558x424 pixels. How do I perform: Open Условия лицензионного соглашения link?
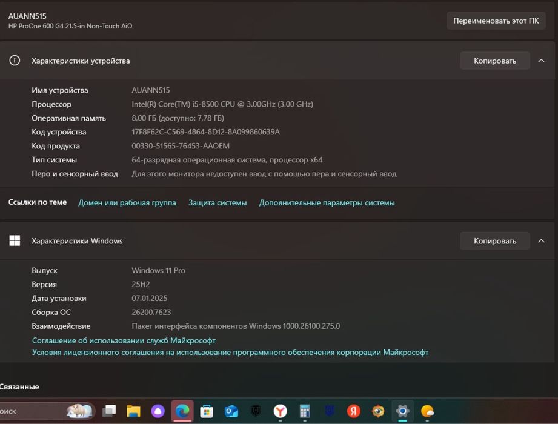(230, 352)
